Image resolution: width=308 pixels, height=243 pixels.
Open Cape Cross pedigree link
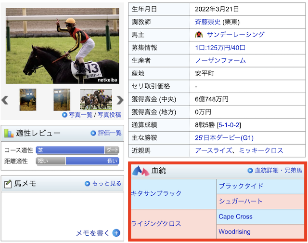tap(235, 216)
